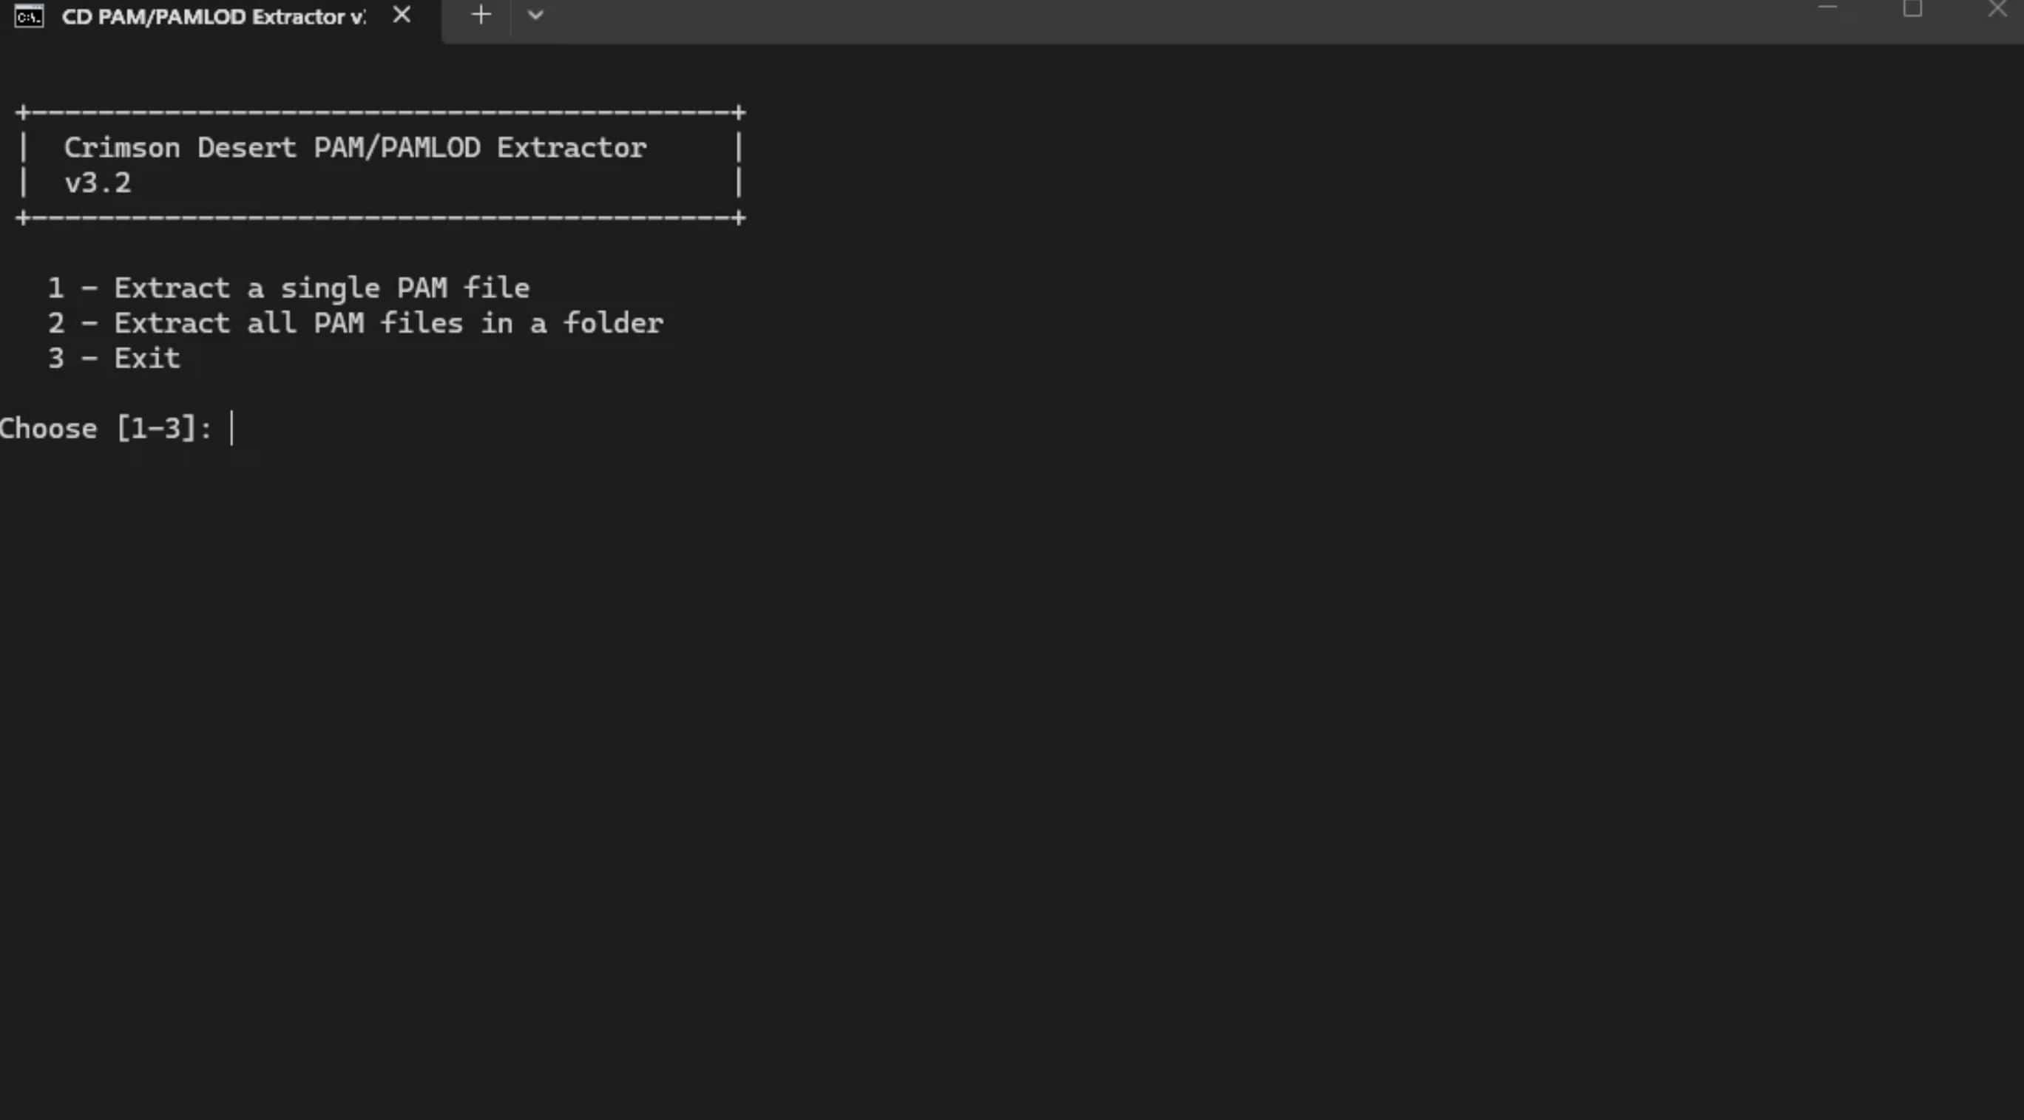Click the bottom dashed border of the banner
The image size is (2024, 1120).
(x=380, y=217)
